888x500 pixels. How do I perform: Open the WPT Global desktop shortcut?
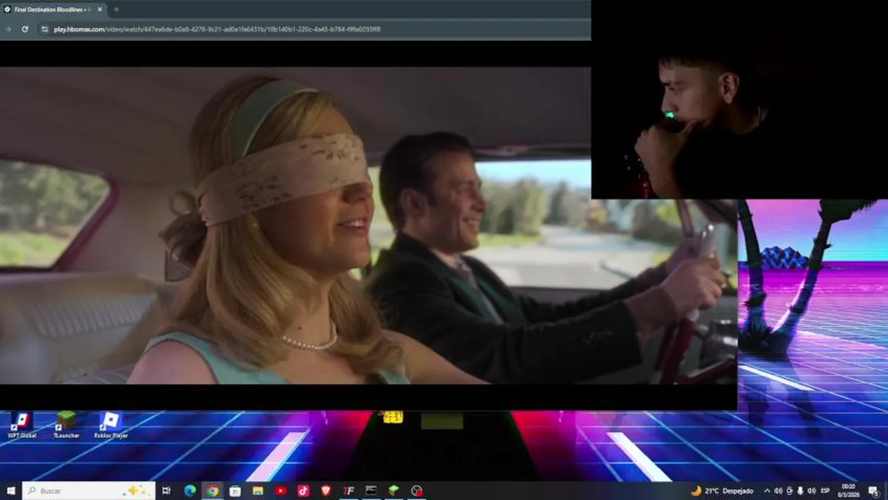click(22, 424)
